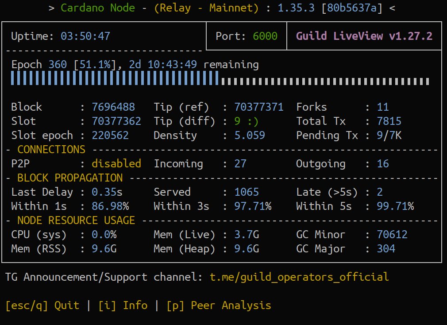Image resolution: width=447 pixels, height=325 pixels.
Task: Open the t.me/guild_operators_official link
Action: click(299, 277)
